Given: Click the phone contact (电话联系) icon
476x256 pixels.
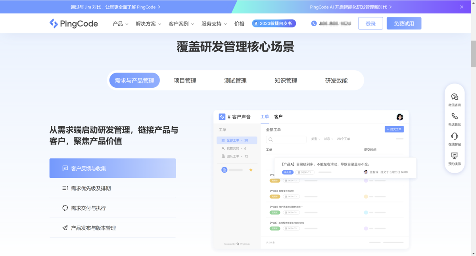Looking at the screenshot, I should click(455, 116).
